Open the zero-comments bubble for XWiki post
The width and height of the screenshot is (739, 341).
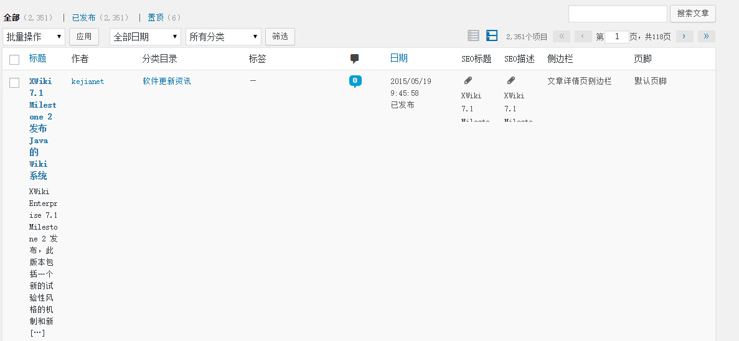tap(355, 81)
